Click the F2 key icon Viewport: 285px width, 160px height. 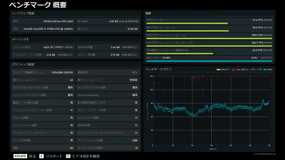[x=68, y=156]
